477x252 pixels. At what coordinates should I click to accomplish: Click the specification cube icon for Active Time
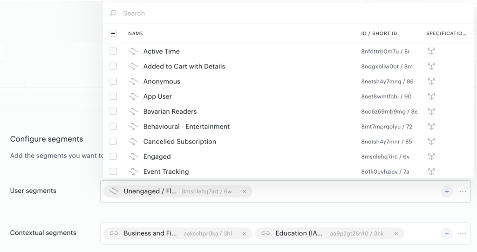[431, 51]
